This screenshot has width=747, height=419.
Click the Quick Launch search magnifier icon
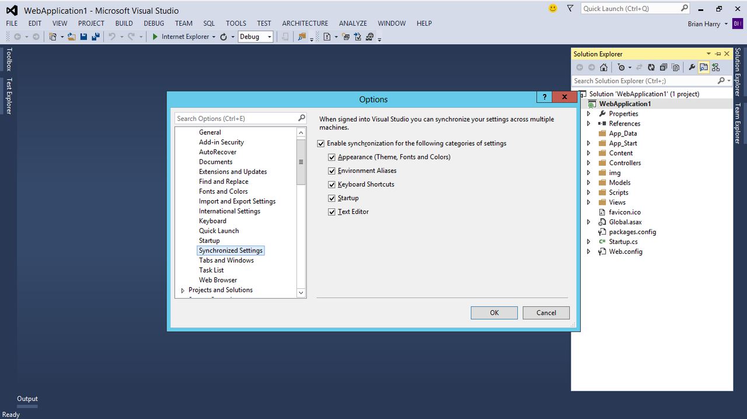point(685,8)
